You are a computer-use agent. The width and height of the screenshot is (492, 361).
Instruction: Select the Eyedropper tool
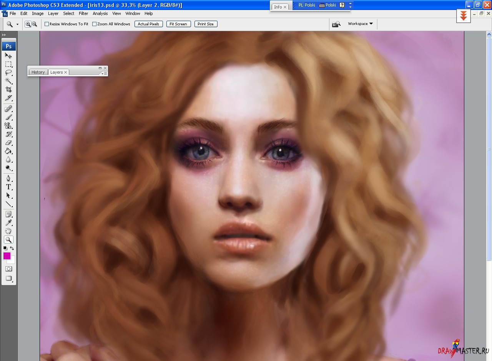8,223
